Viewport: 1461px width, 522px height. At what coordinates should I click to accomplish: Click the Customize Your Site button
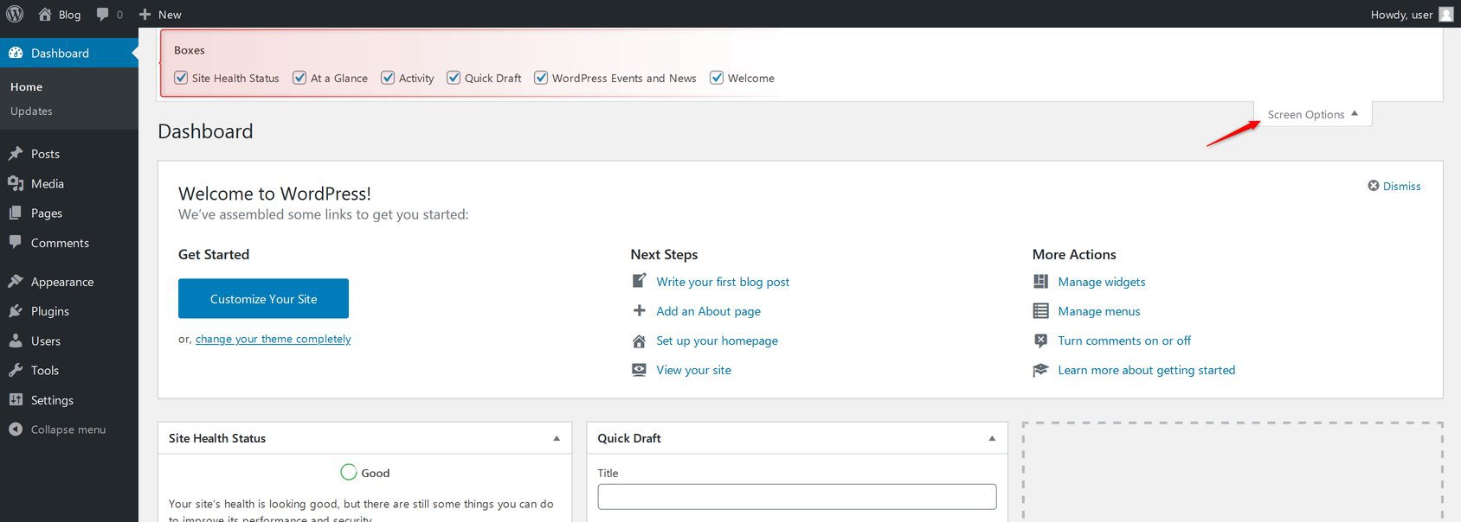[263, 298]
